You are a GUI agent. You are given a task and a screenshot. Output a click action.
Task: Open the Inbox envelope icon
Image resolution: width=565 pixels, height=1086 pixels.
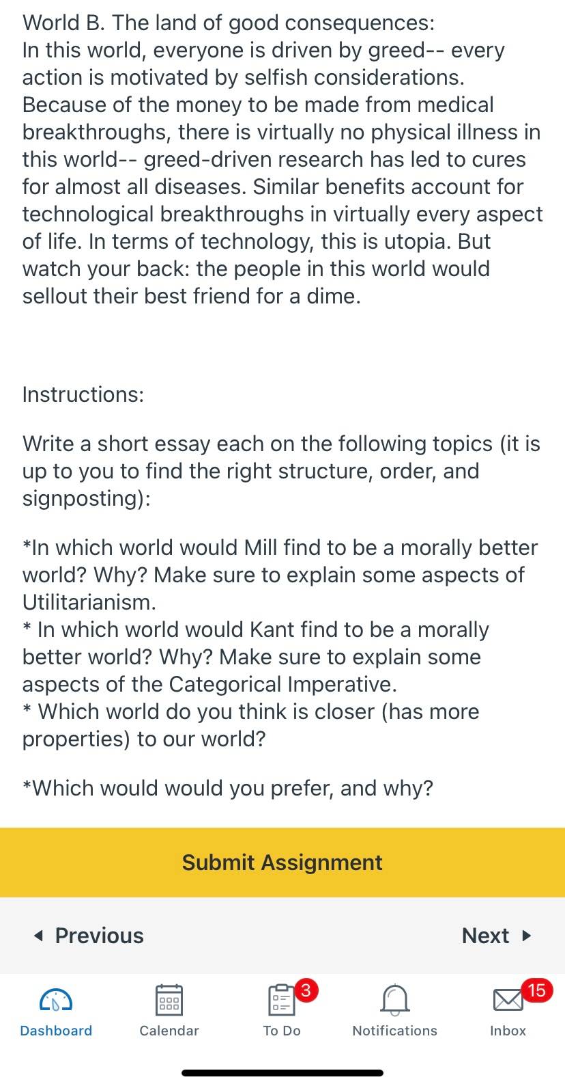point(508,1001)
